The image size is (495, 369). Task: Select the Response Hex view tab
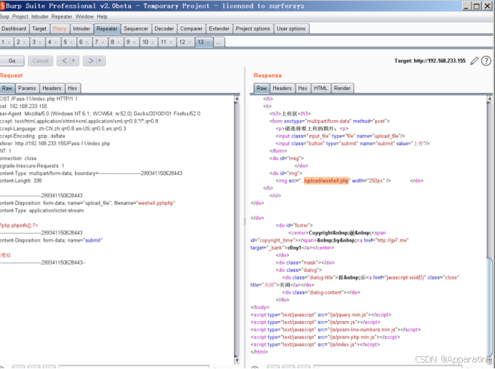tap(303, 88)
